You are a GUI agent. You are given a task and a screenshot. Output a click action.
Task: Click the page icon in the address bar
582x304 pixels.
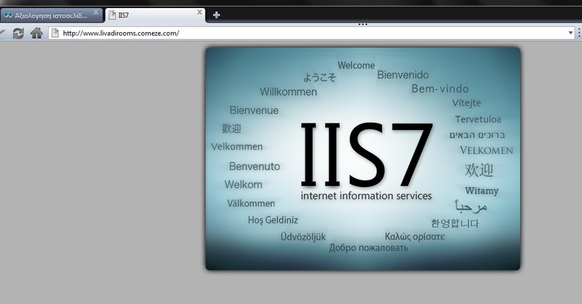click(55, 33)
